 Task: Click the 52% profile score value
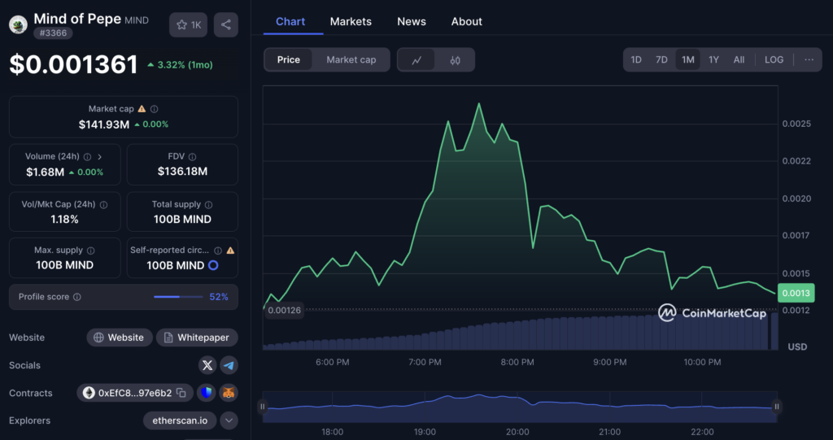coord(219,297)
